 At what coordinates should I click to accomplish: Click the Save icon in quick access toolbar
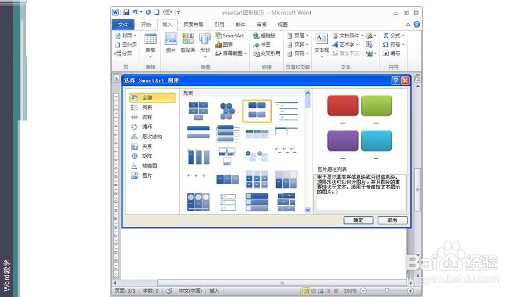click(126, 13)
